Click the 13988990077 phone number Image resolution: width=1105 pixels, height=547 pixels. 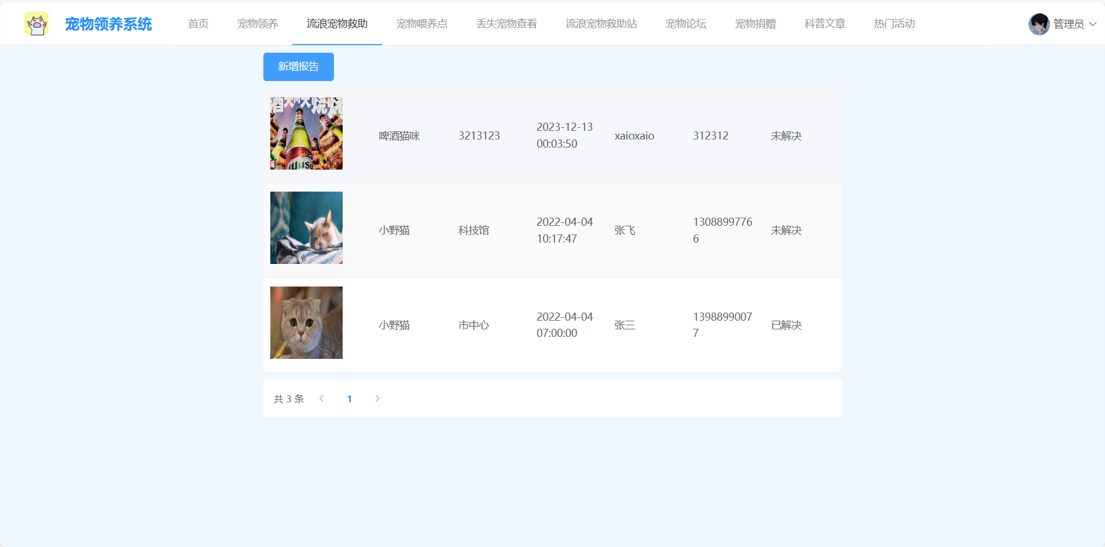click(722, 325)
